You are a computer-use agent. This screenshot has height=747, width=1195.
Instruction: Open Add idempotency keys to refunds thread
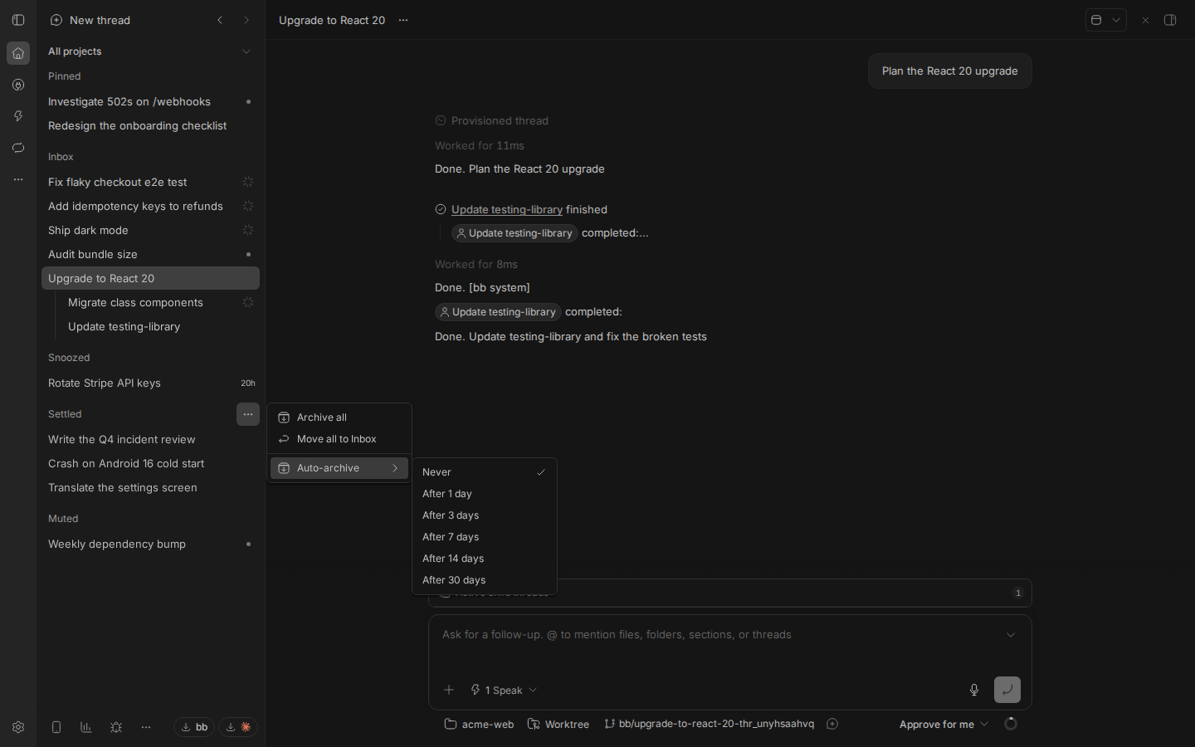(x=150, y=206)
